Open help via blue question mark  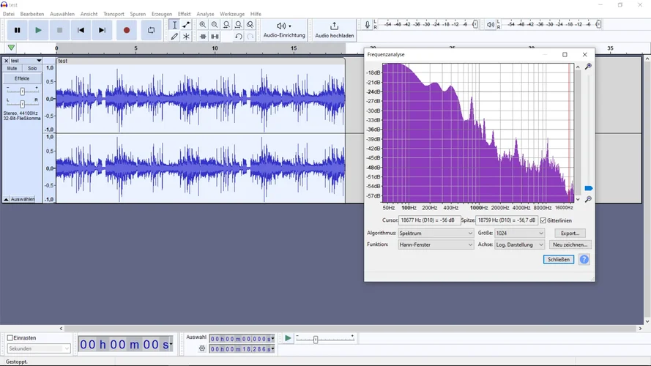pos(584,259)
